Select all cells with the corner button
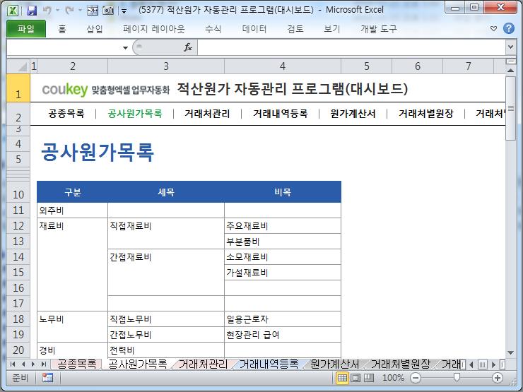523x392 pixels. click(x=18, y=66)
